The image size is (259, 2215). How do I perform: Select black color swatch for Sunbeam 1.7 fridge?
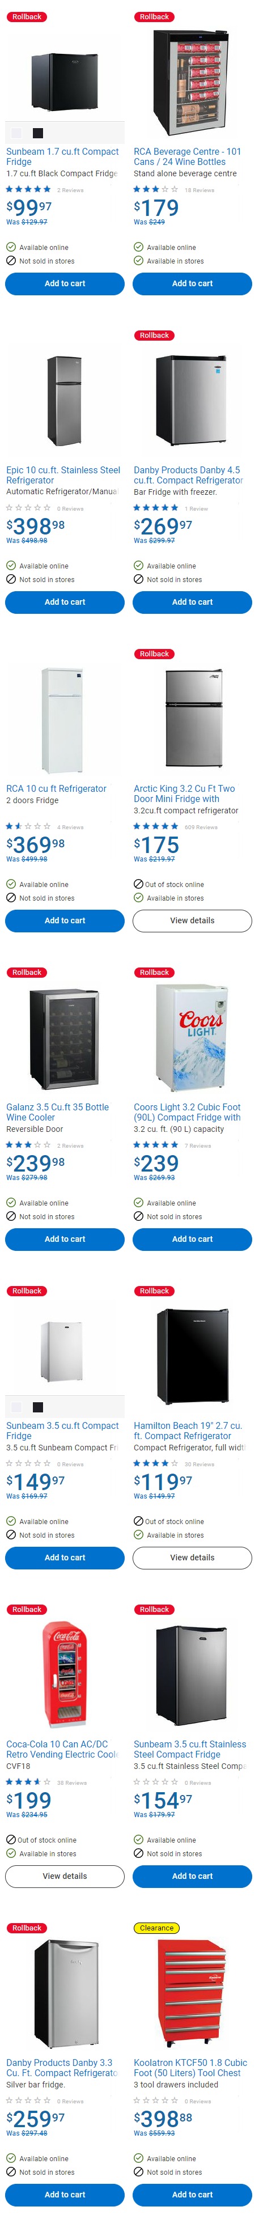(x=38, y=133)
